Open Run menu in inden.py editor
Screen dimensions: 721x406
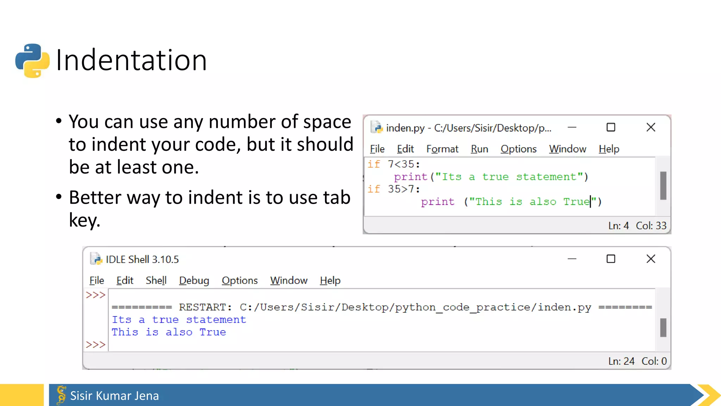point(479,149)
